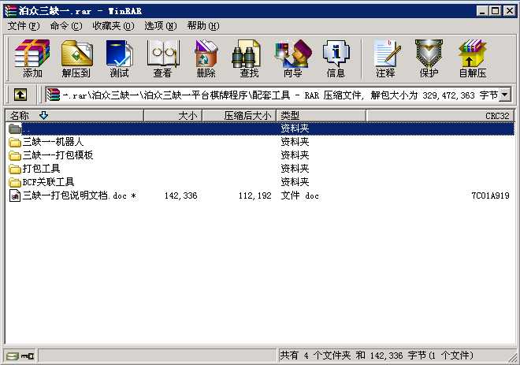Show archive 信息 (Info) icon

(x=336, y=58)
